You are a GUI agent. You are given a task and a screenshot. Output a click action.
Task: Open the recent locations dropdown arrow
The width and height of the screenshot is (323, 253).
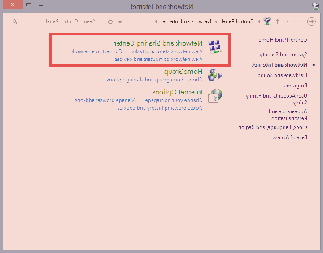click(288, 21)
